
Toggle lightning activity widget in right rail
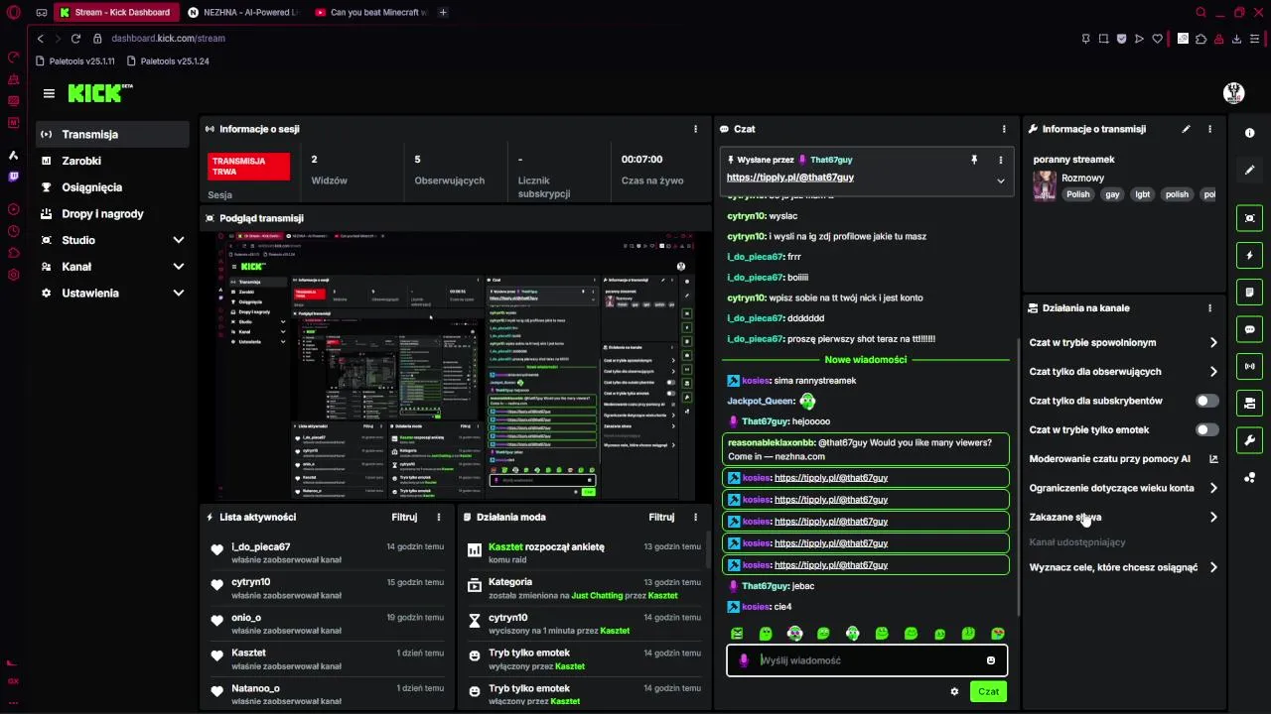(x=1249, y=255)
